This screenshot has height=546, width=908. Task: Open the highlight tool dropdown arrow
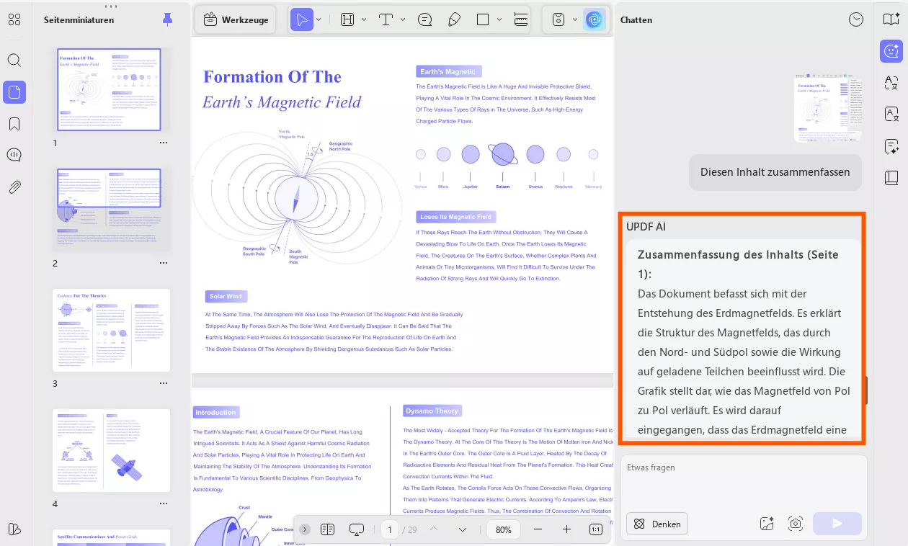click(364, 19)
